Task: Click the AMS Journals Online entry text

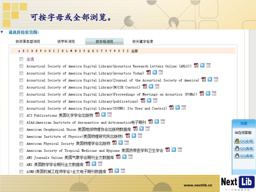Action: point(70,157)
